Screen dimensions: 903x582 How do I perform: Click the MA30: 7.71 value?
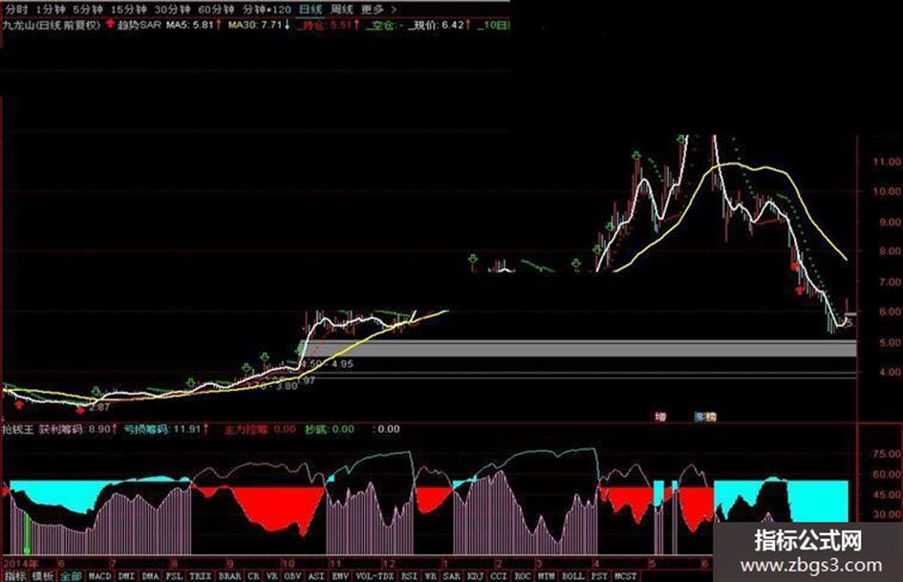pyautogui.click(x=255, y=25)
